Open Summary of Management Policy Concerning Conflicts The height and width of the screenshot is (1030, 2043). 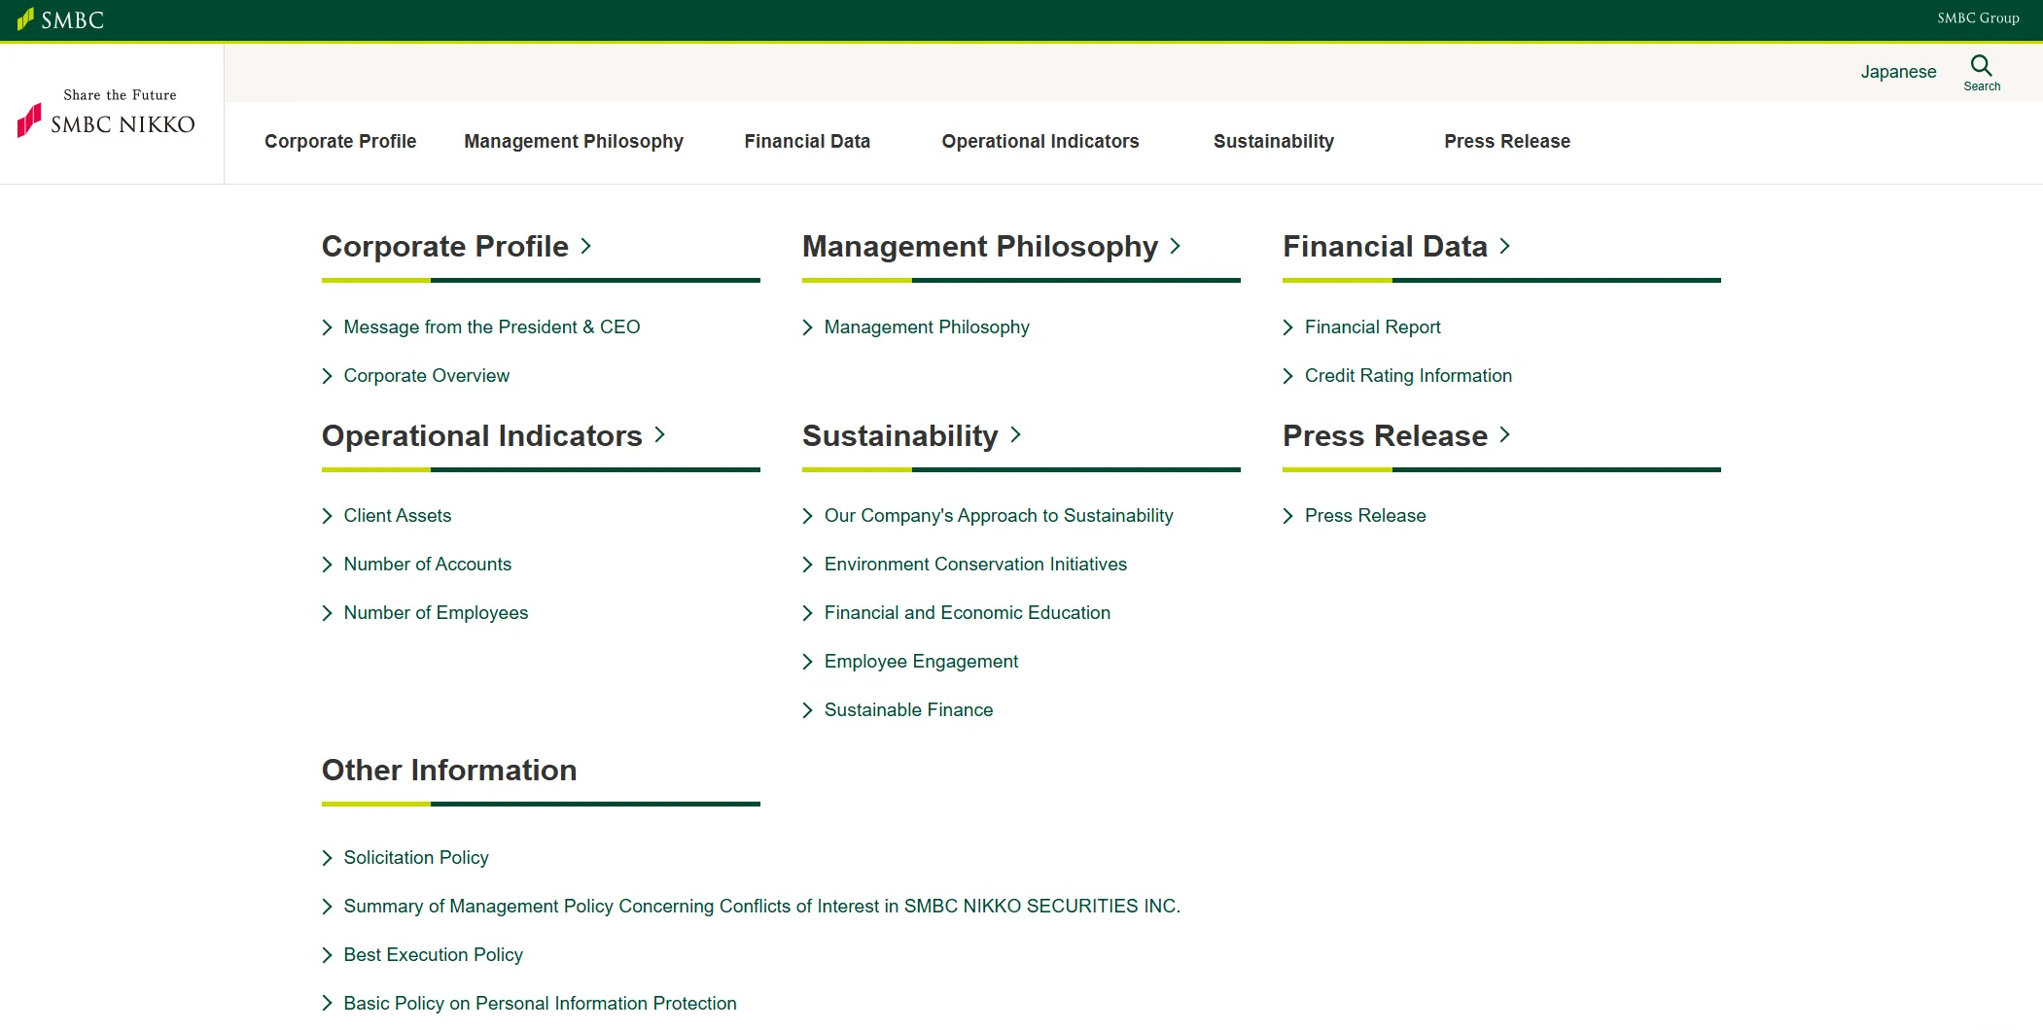(x=761, y=907)
